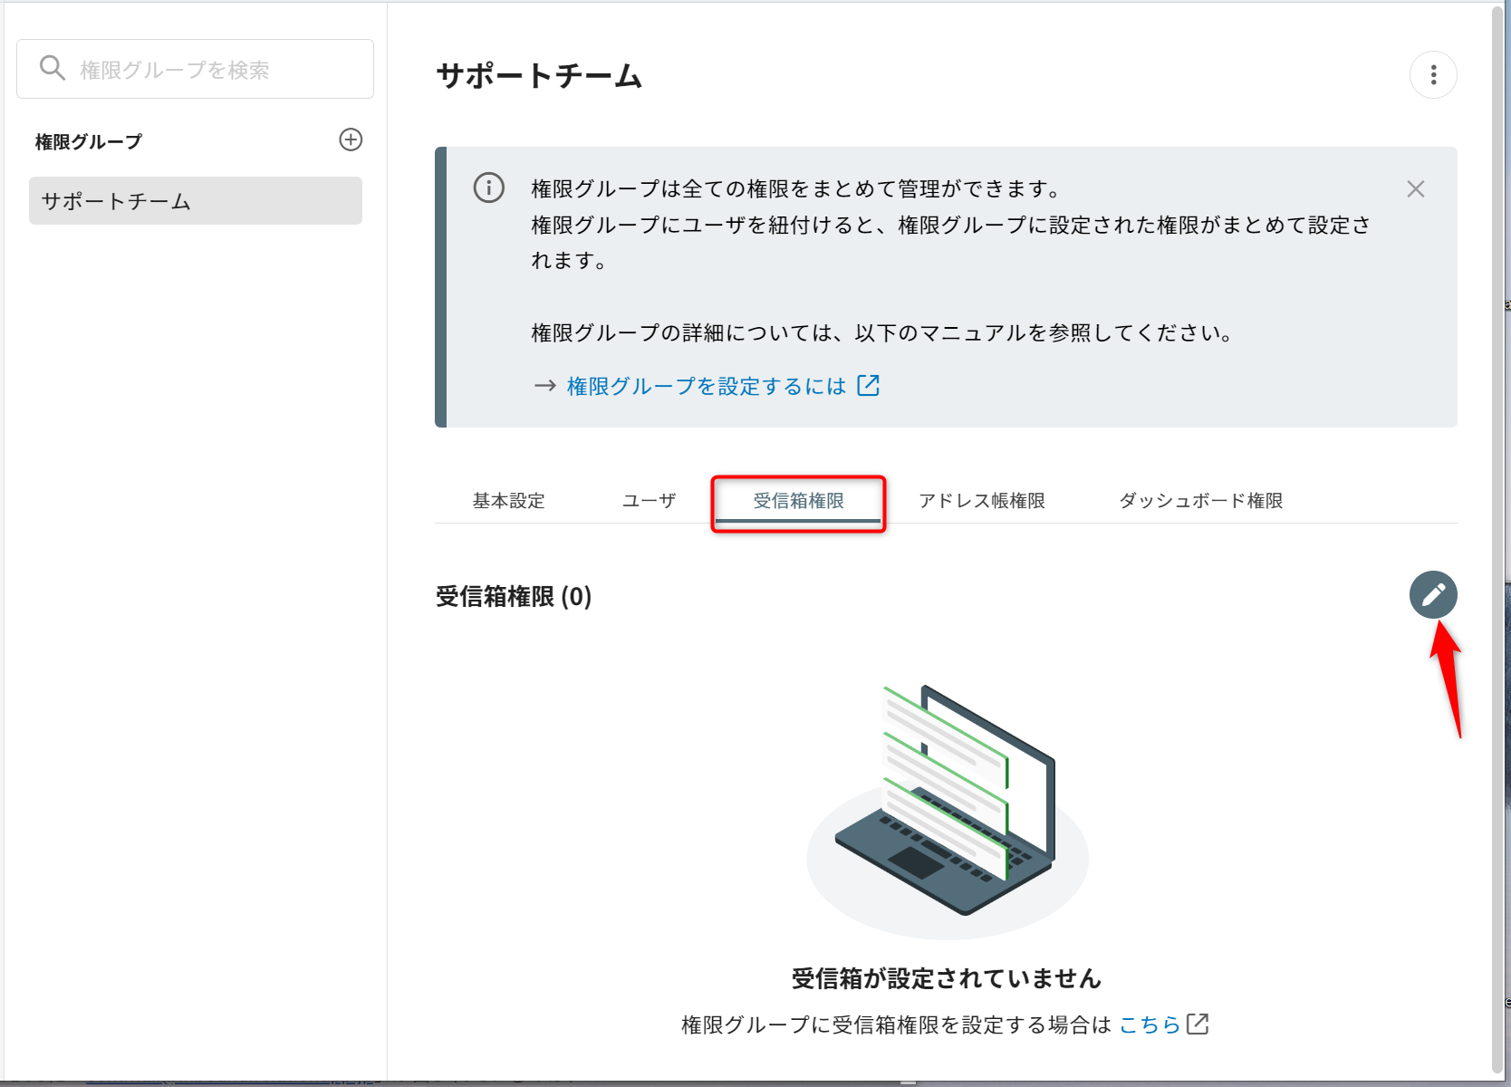Click the arrow icon before the manual link
The width and height of the screenshot is (1511, 1087).
[544, 386]
